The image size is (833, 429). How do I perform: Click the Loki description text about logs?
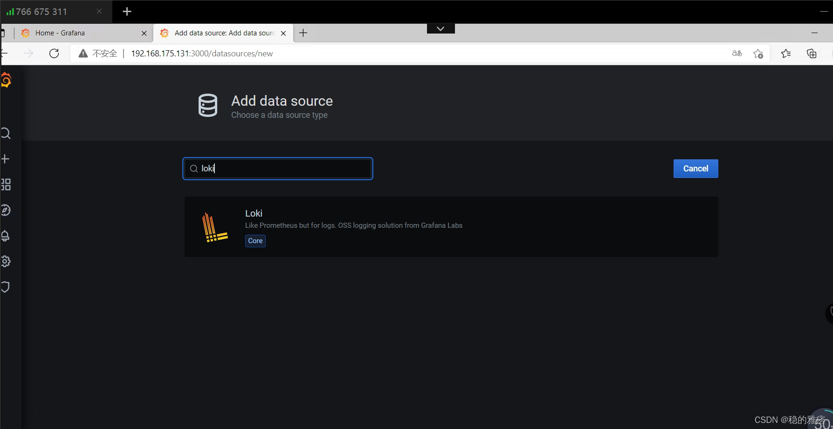tap(354, 225)
